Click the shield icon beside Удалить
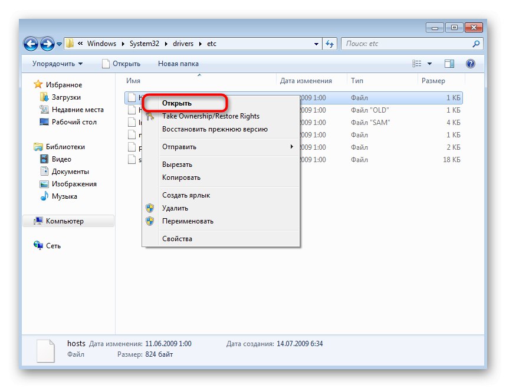The width and height of the screenshot is (506, 388). click(x=150, y=208)
